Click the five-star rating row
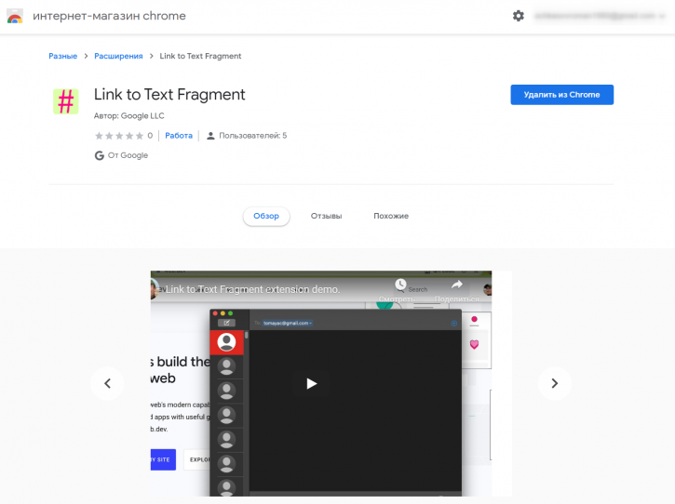Viewport: 675px width, 504px height. click(119, 136)
